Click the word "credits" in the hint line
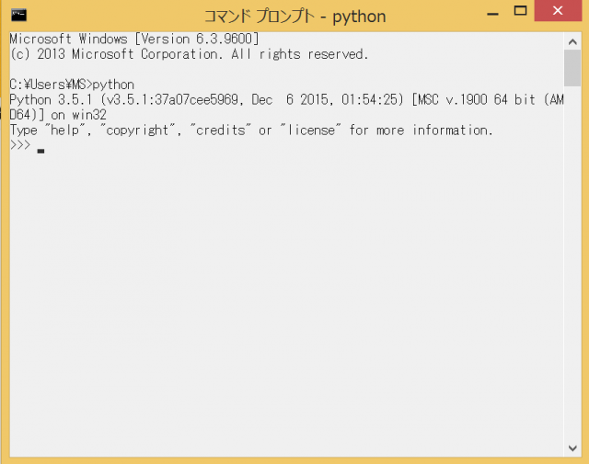Screen dimensions: 589x464 tap(220, 130)
